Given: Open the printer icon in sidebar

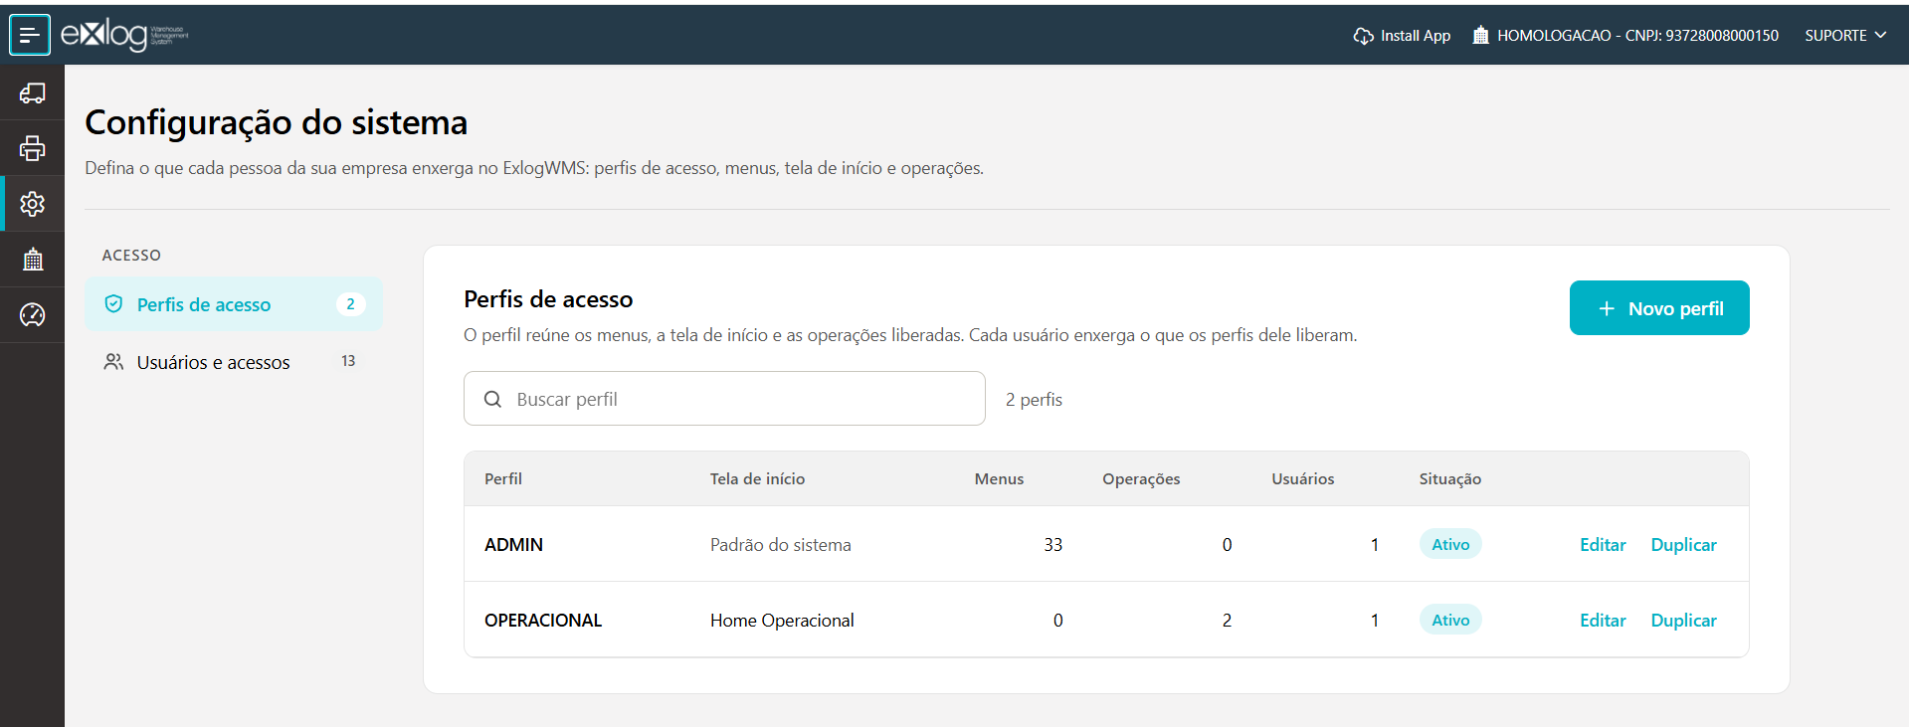Looking at the screenshot, I should pos(32,148).
